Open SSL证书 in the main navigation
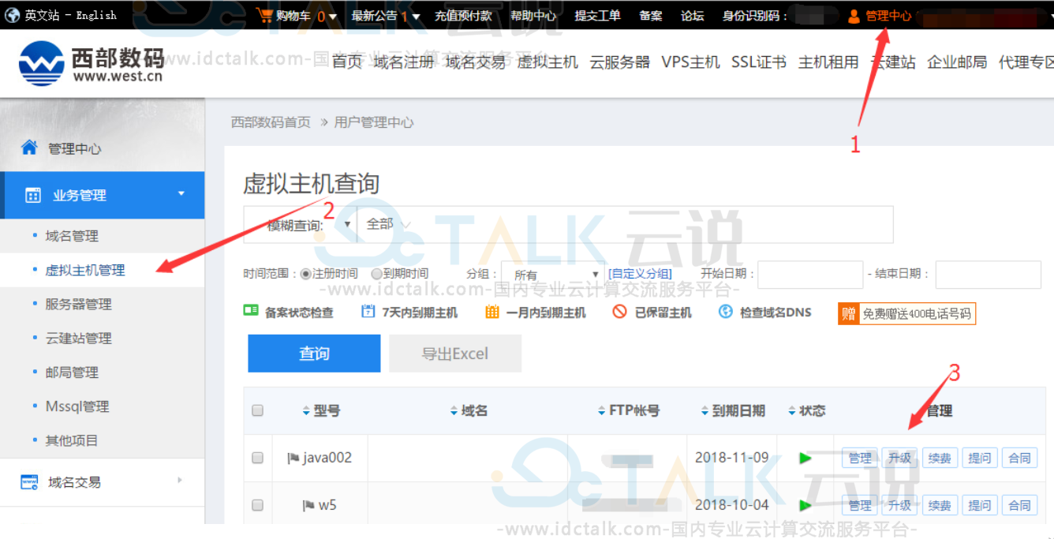Screen dimensions: 1054x539 click(x=759, y=62)
